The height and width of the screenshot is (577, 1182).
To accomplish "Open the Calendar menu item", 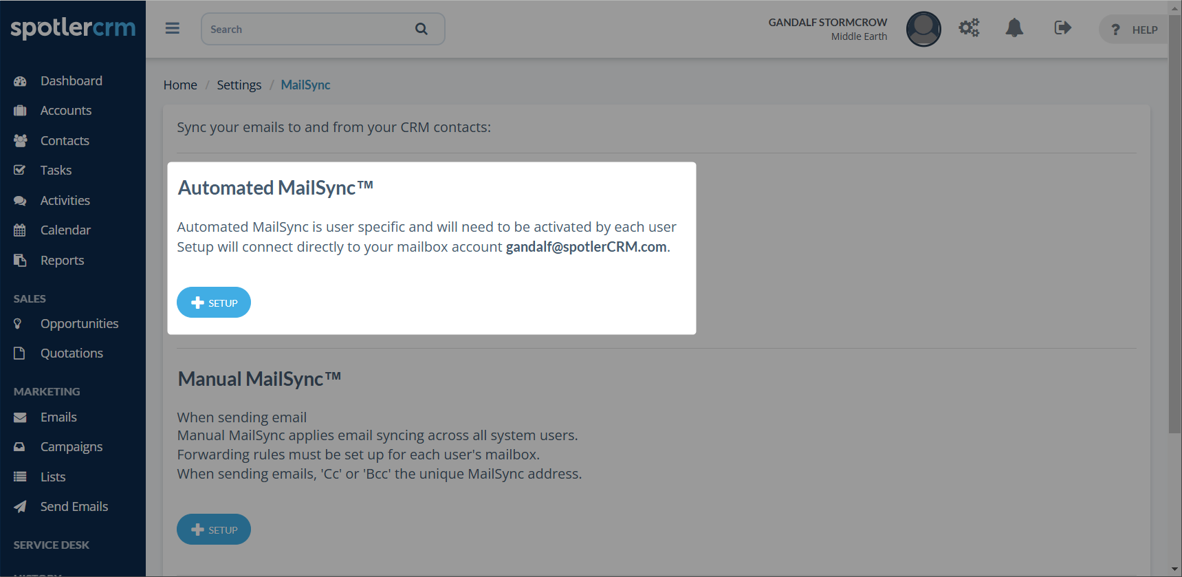I will [x=65, y=230].
